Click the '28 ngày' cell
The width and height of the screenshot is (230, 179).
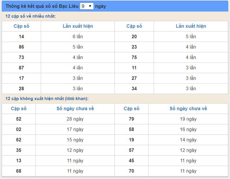click(x=75, y=119)
